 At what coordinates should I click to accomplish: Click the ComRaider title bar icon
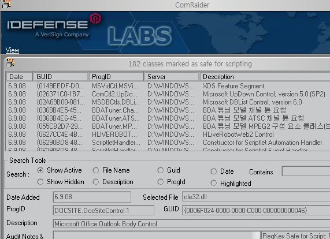point(6,4)
